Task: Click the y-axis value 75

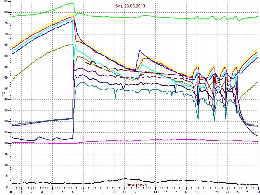Action: 6,23
